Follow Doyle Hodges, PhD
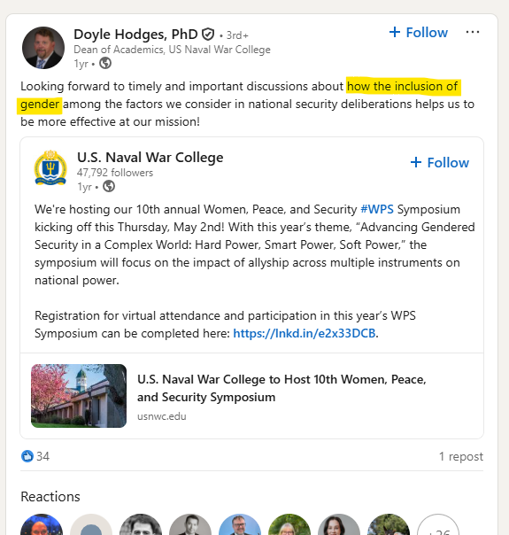Screen dimensions: 509x535 (419, 33)
